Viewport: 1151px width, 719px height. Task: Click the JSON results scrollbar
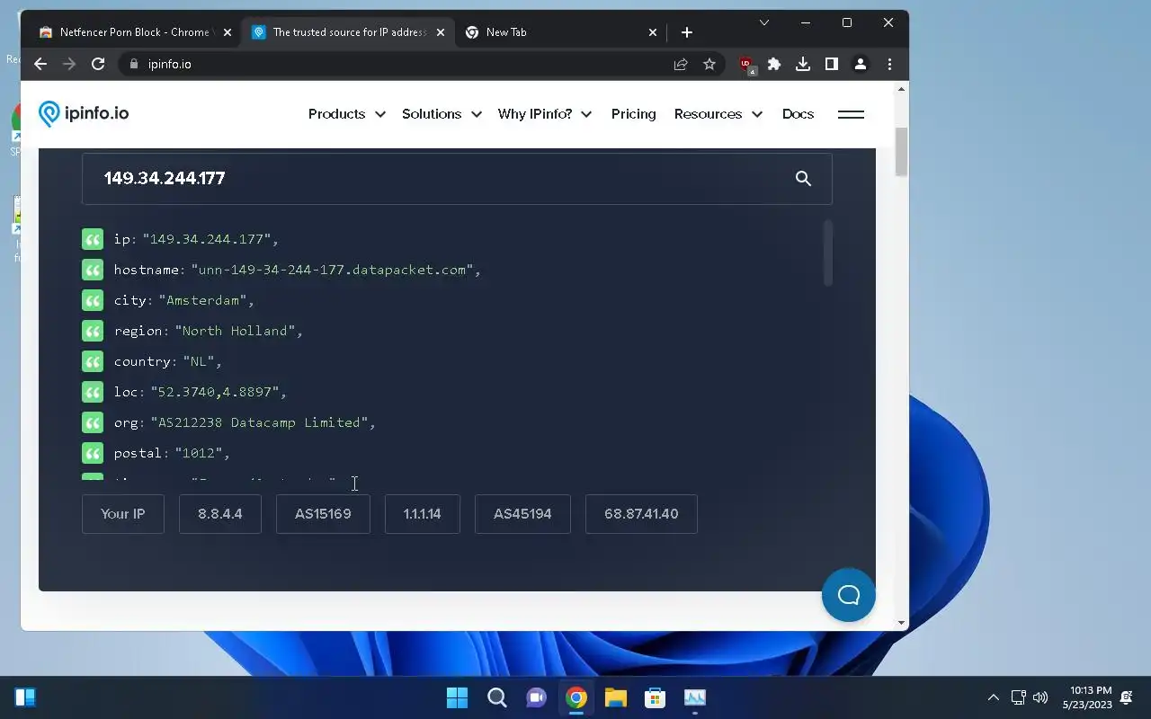click(827, 254)
